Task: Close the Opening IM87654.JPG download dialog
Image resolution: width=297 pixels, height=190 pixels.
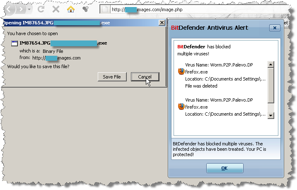Action: 162,23
